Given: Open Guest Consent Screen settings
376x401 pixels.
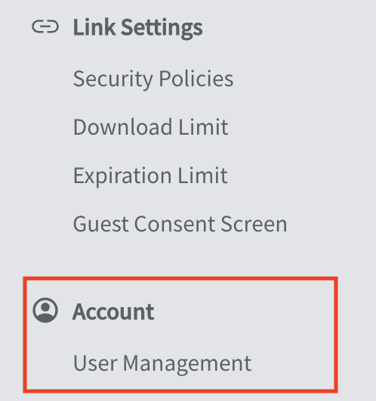Looking at the screenshot, I should 180,224.
